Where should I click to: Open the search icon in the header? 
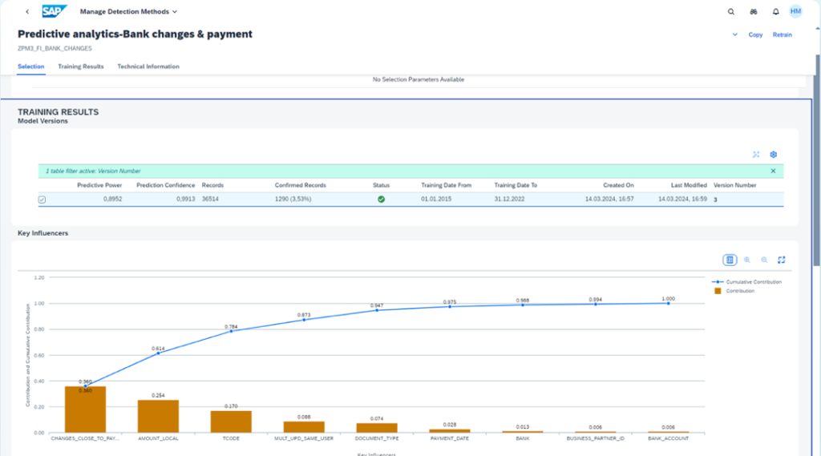731,11
